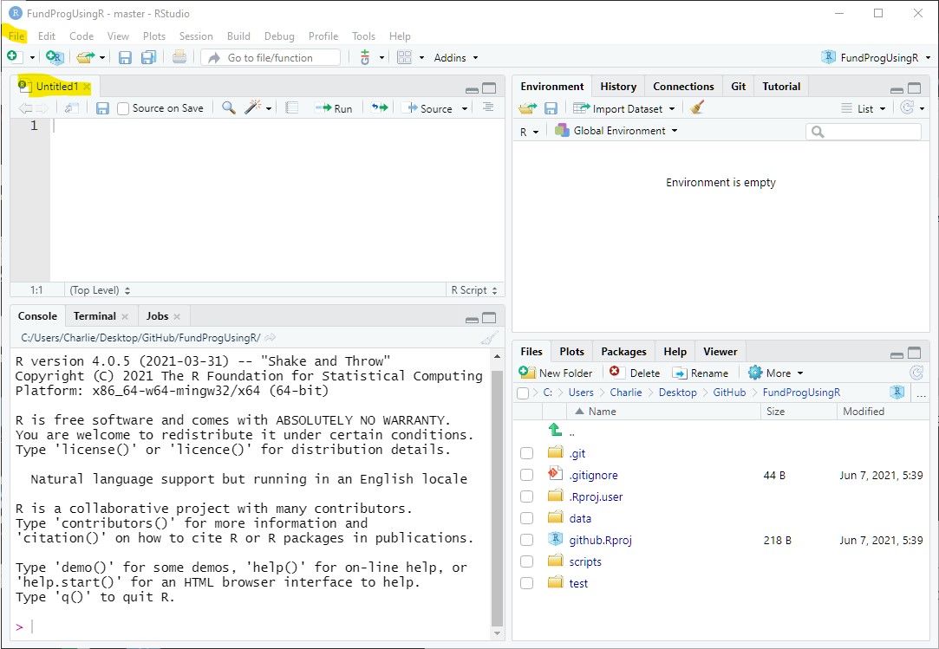Check the data folder checkbox
Screen dimensions: 939x649
526,518
